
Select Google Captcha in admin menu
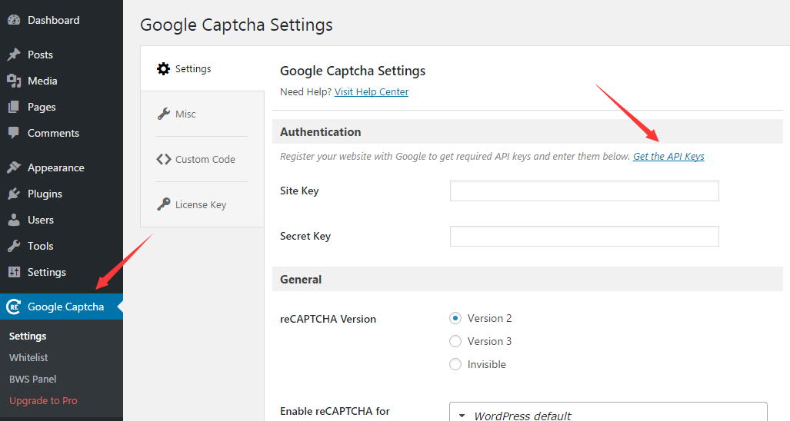[62, 307]
